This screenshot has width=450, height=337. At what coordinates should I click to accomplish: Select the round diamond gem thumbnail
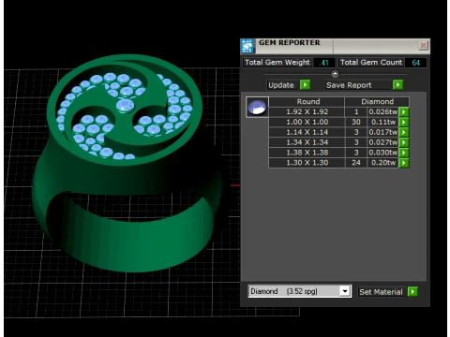[257, 107]
